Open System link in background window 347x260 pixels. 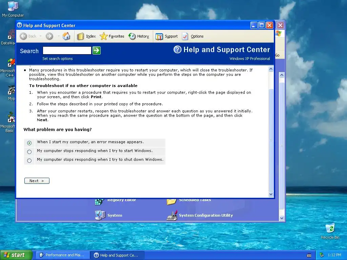click(115, 215)
